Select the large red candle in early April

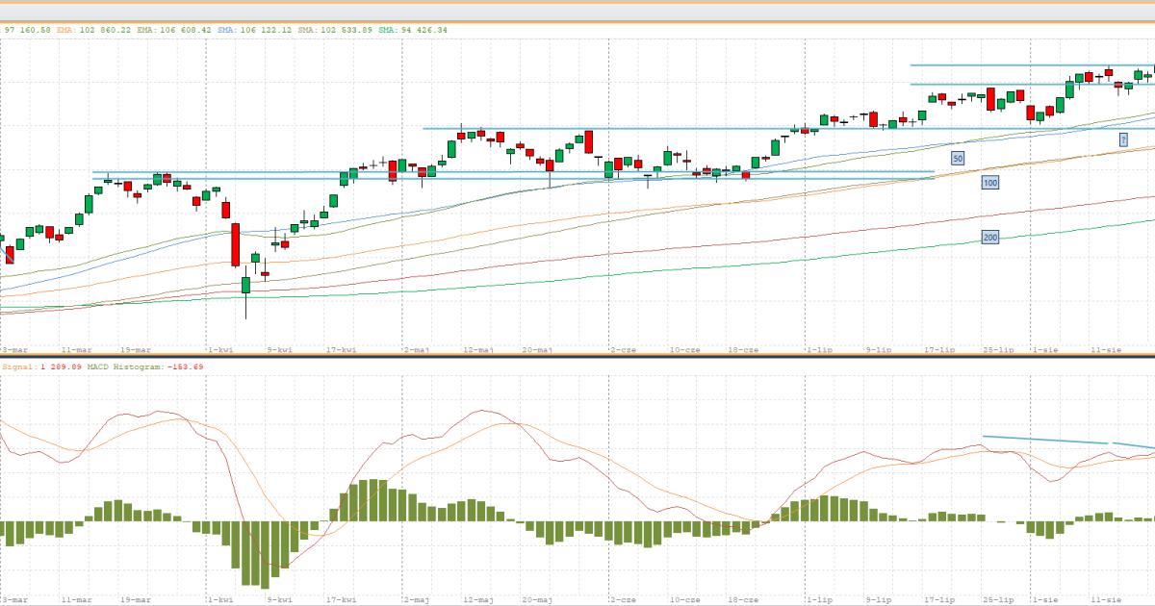[x=235, y=245]
